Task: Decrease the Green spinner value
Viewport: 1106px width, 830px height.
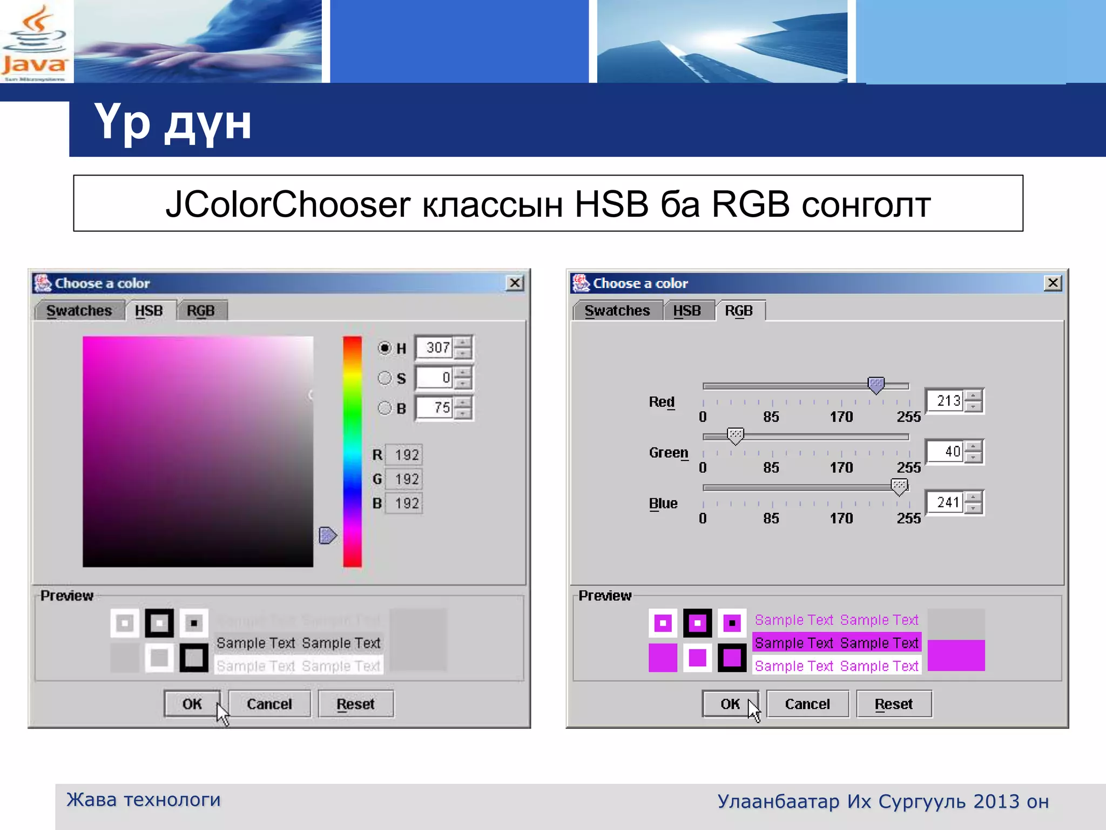Action: tap(973, 458)
